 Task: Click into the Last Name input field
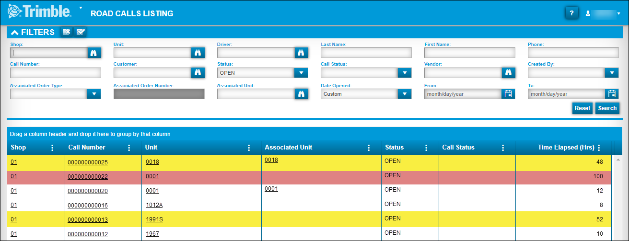click(366, 53)
